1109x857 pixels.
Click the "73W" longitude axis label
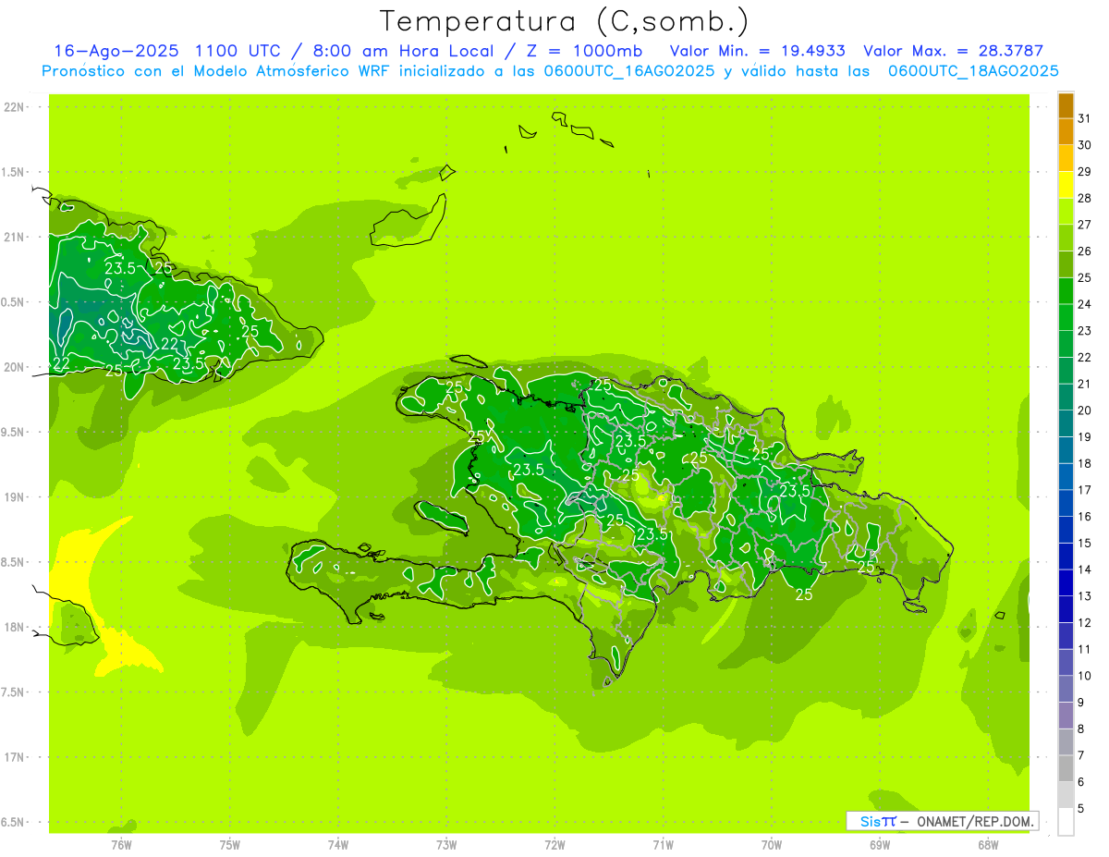coord(446,844)
